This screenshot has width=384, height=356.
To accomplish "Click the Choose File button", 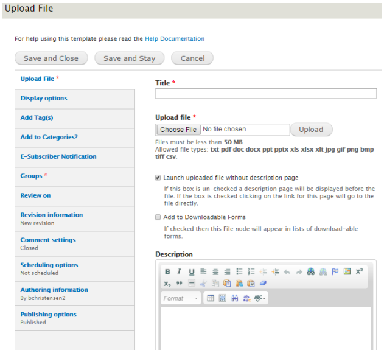I will pos(178,130).
